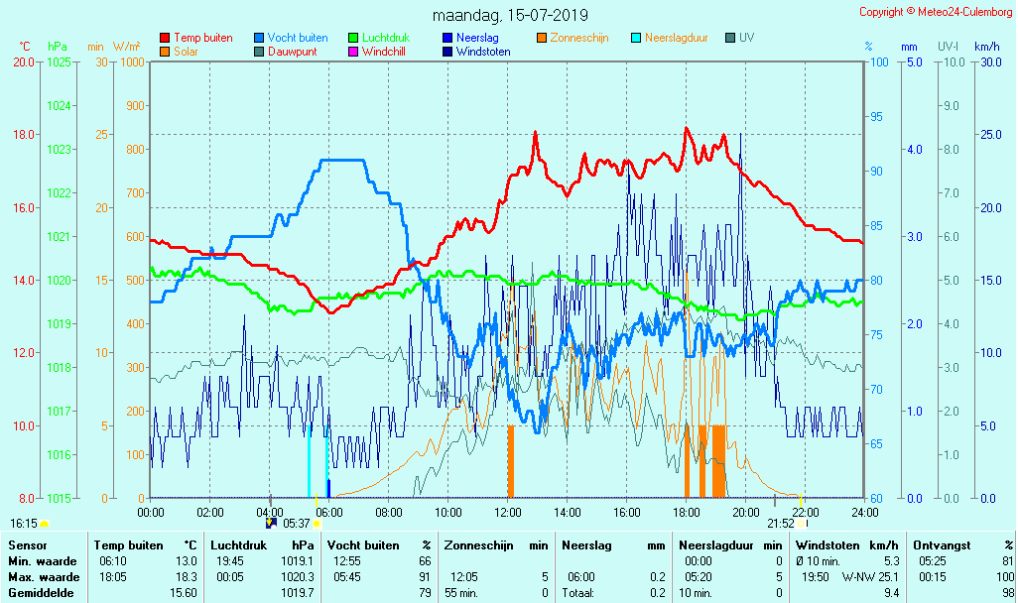Screen dimensions: 1018x603
Task: Click the orange Solar legend square
Action: (x=165, y=52)
